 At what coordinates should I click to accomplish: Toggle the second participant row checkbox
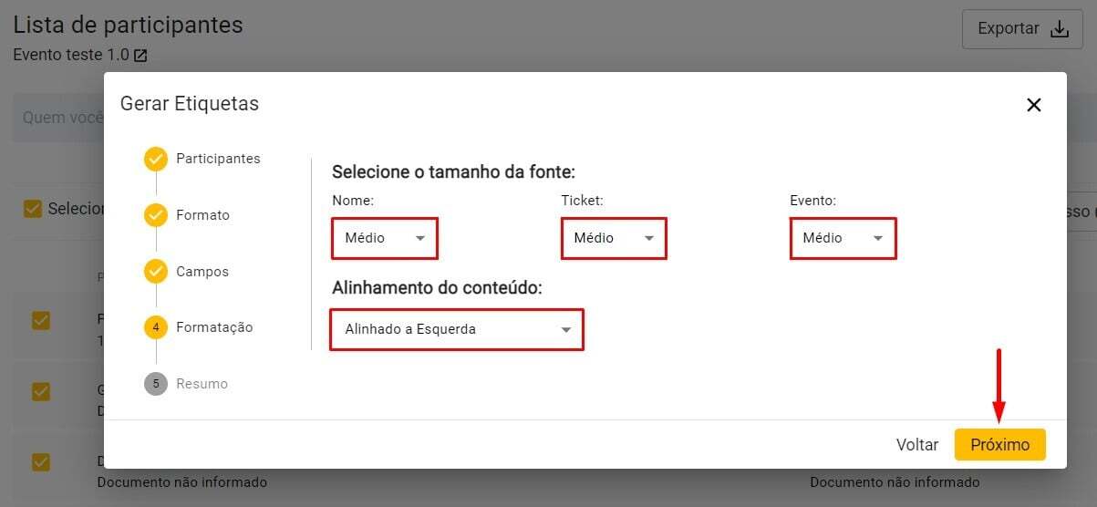41,391
